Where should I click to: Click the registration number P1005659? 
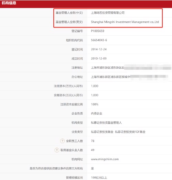[97, 31]
